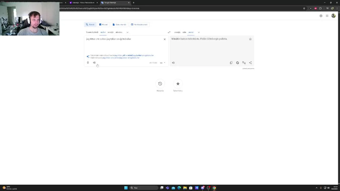This screenshot has width=340, height=191.
Task: Expand the source language list
Action: 127,32
